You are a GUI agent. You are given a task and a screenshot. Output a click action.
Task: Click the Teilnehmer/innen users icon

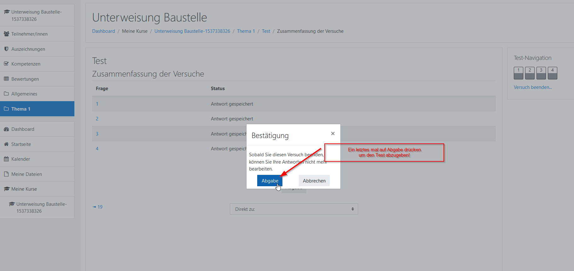coord(6,34)
